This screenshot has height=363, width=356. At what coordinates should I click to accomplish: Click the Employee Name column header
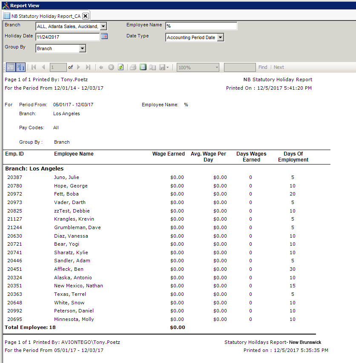click(74, 154)
